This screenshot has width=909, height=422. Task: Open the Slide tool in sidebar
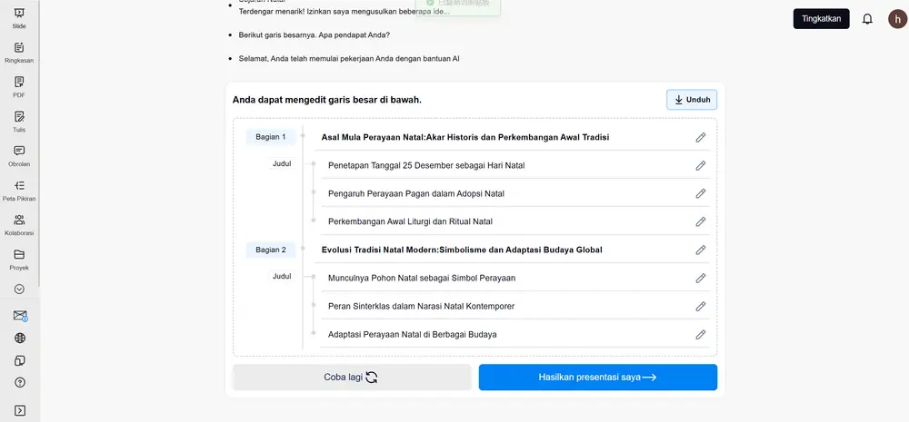click(19, 18)
